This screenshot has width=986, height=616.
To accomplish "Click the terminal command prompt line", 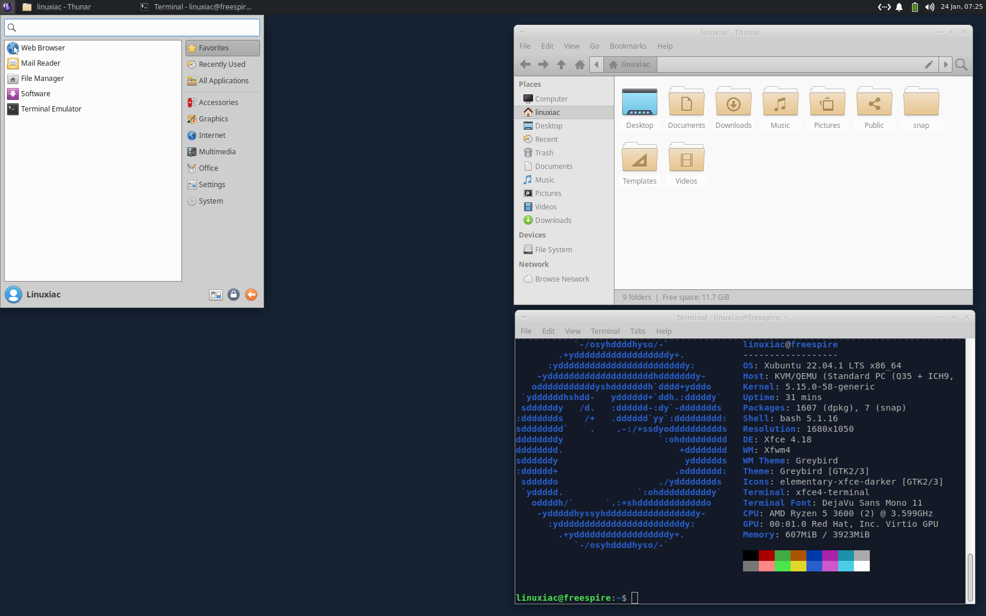I will coord(576,598).
